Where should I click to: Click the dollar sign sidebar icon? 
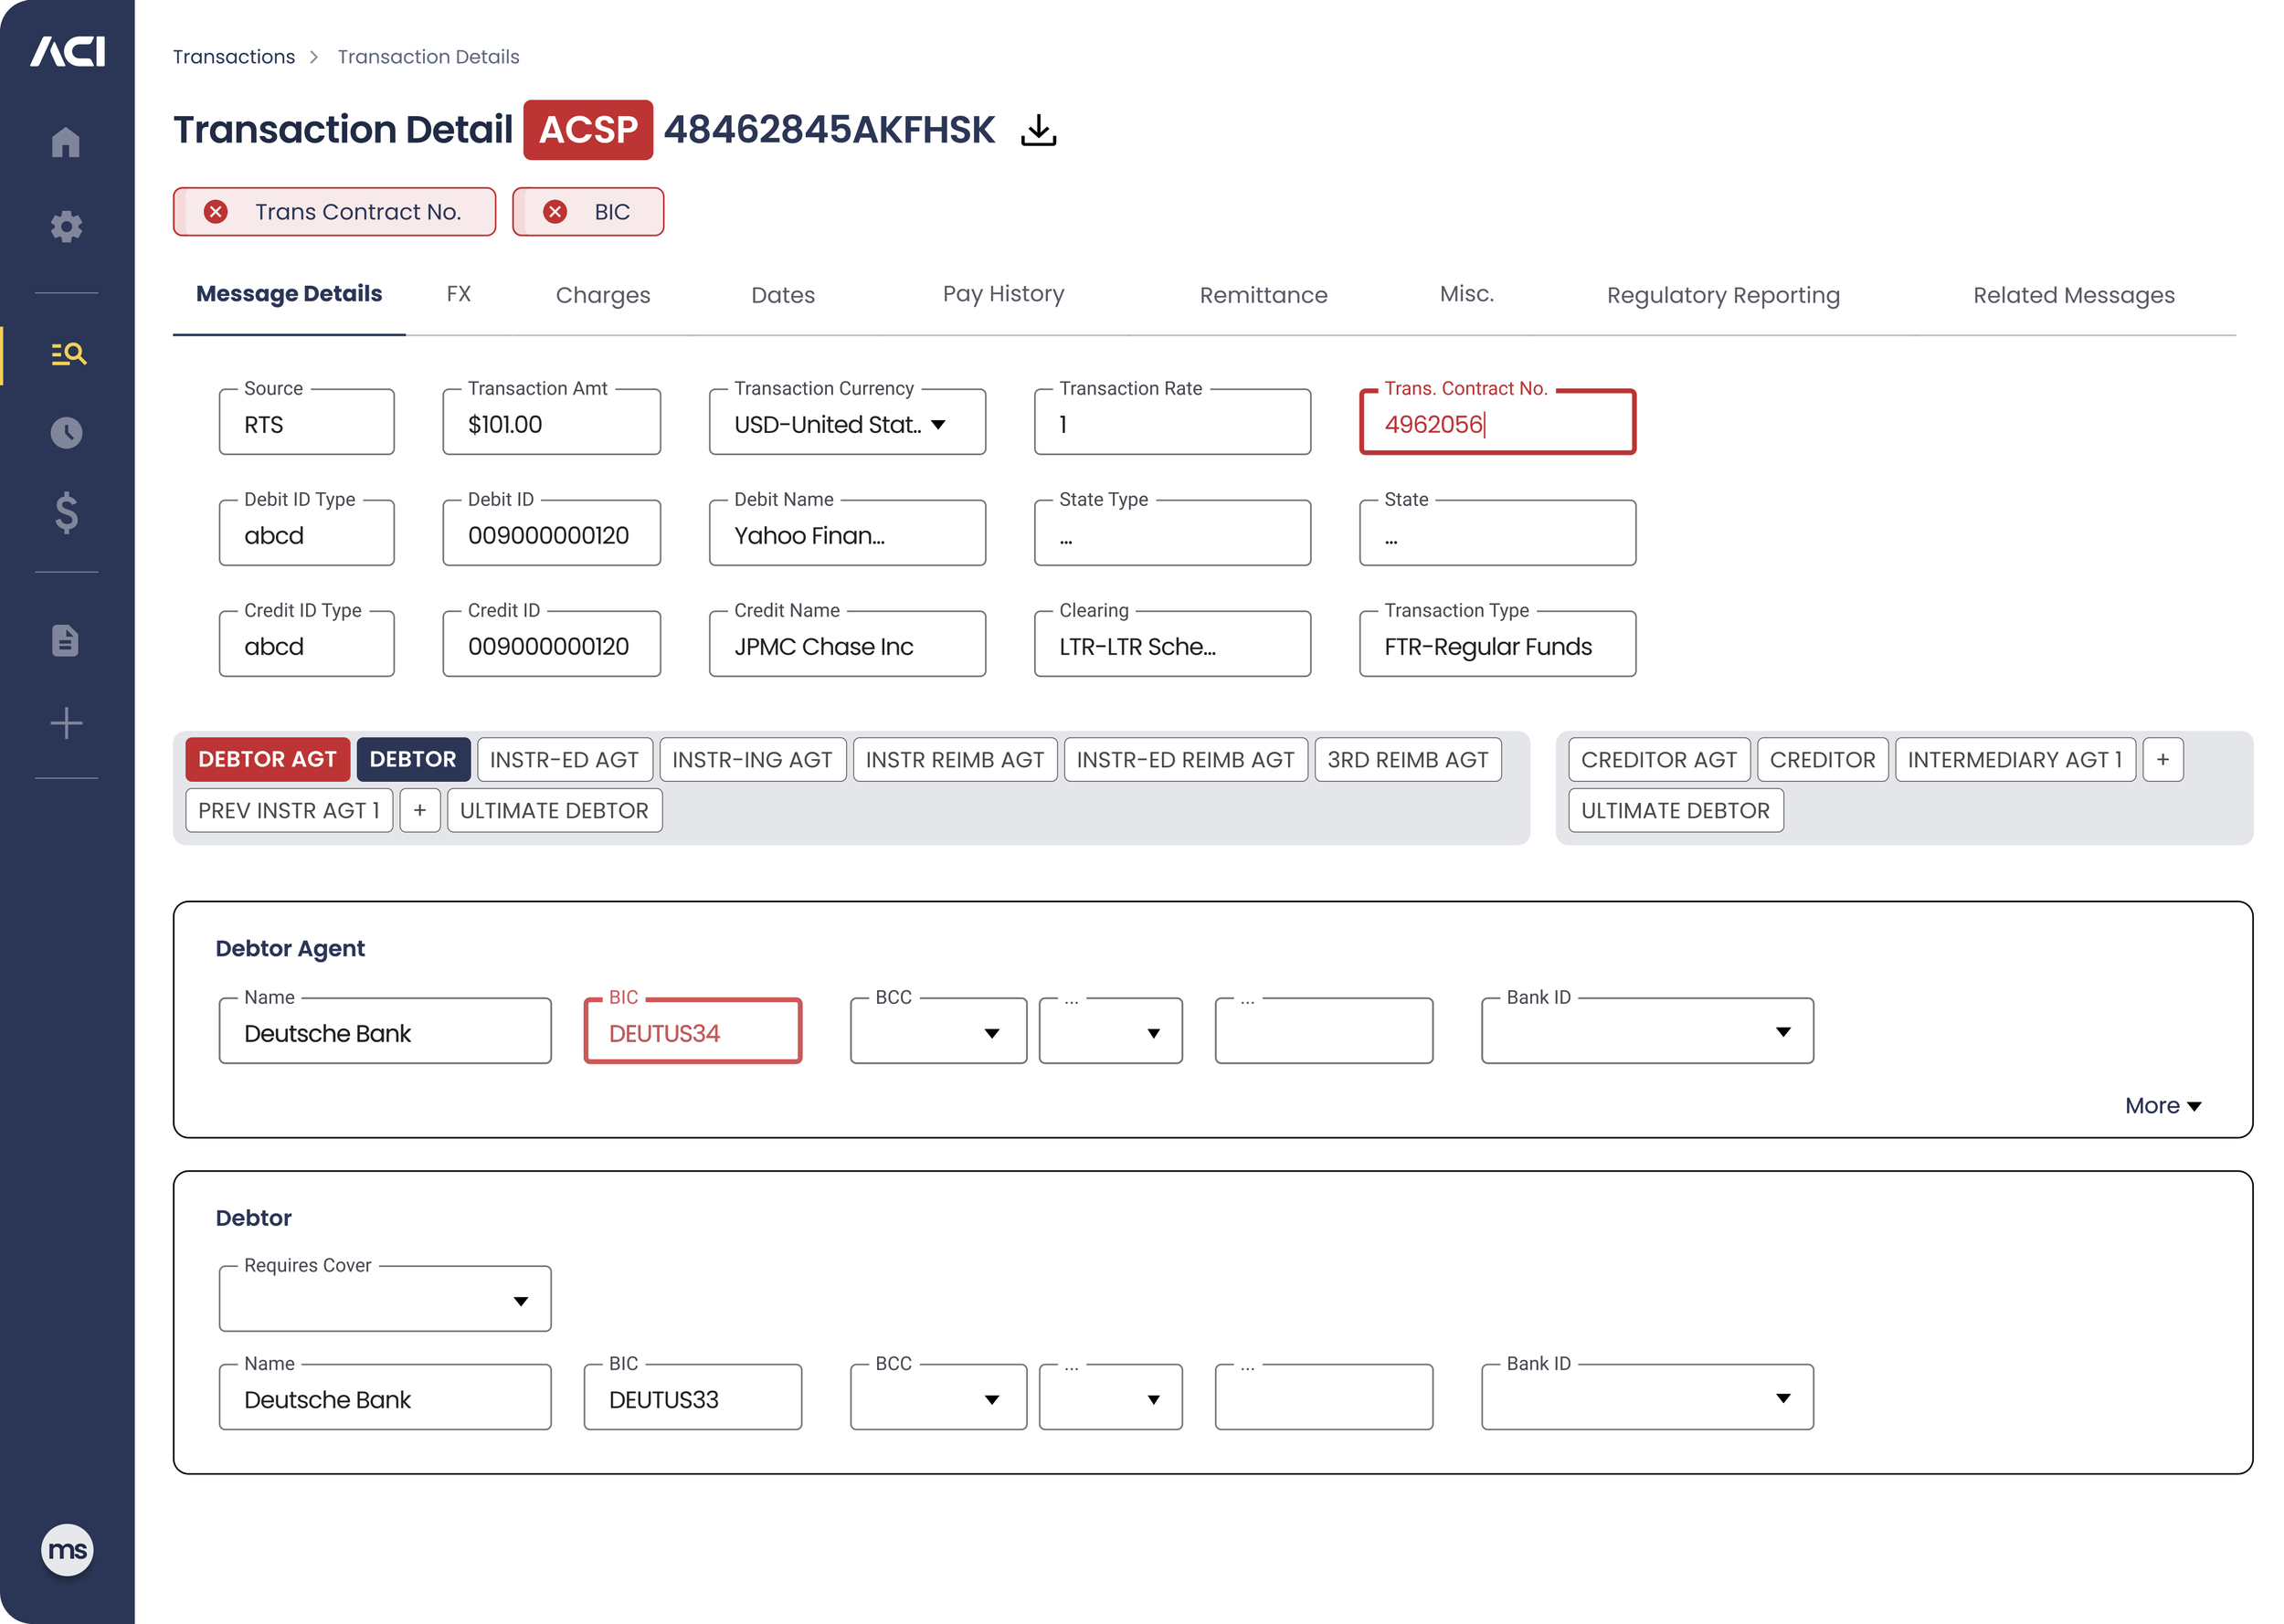66,512
